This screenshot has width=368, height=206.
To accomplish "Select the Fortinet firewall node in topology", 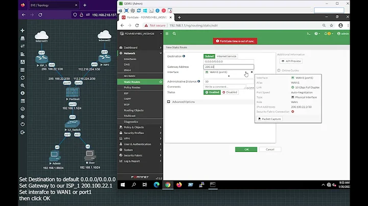I will coord(73,92).
